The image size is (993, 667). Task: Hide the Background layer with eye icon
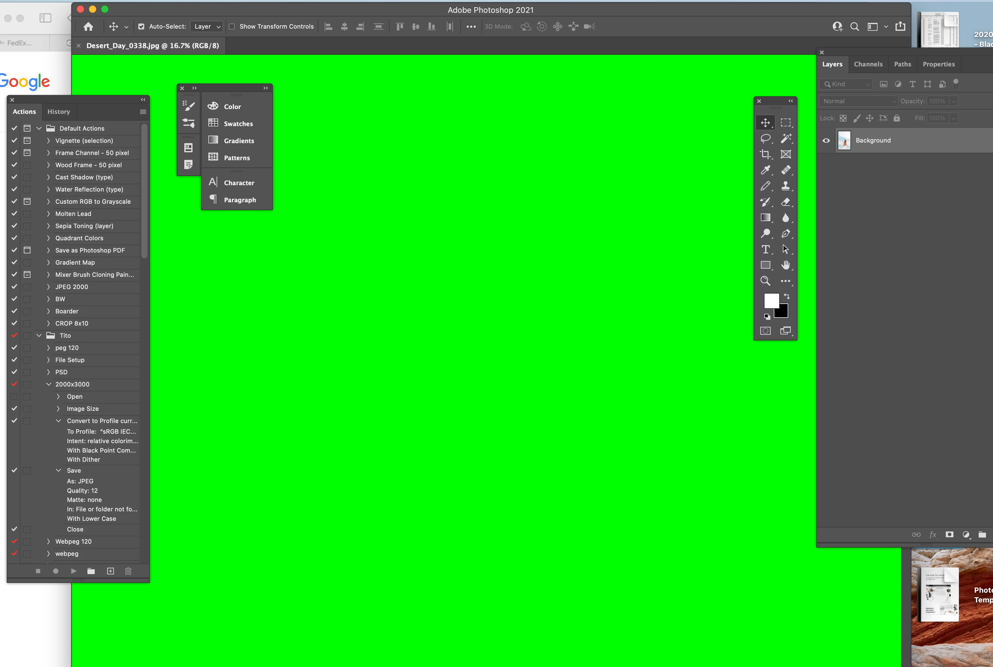pos(826,140)
